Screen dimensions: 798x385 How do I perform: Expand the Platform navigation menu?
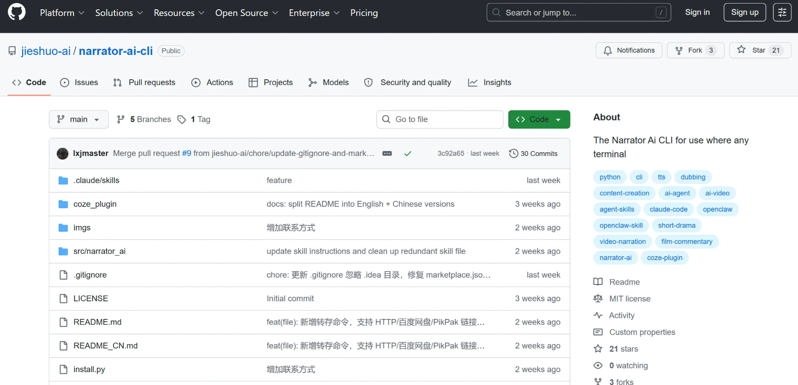click(62, 13)
